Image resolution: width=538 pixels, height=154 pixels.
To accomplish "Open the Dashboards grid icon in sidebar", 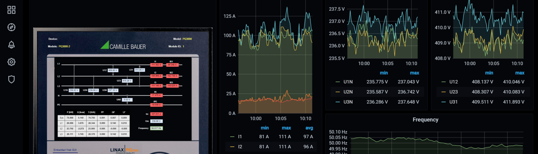I will point(11,10).
